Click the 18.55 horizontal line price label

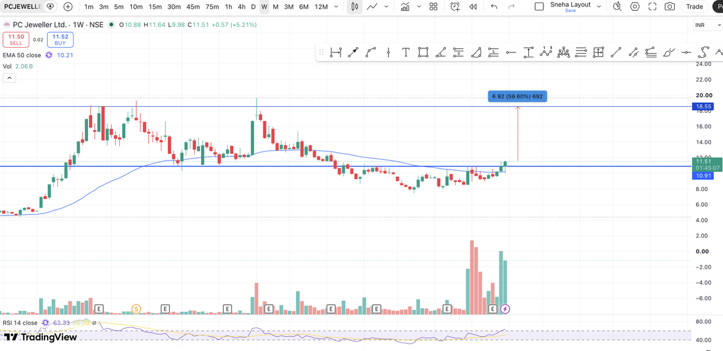[704, 106]
